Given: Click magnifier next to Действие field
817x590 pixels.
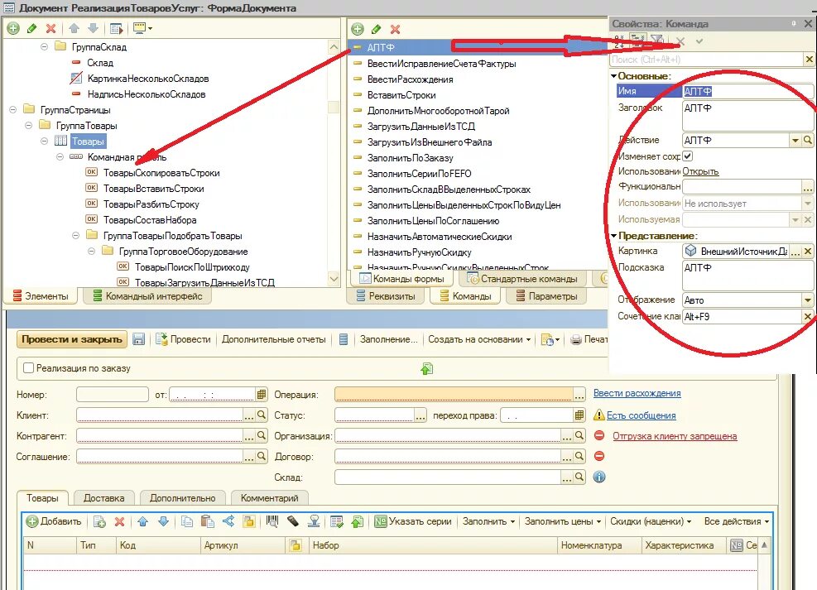Looking at the screenshot, I should pos(808,140).
